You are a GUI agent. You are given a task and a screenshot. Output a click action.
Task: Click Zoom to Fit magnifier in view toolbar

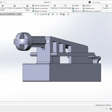35,14
